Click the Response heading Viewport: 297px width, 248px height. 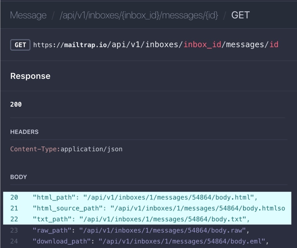tap(30, 76)
